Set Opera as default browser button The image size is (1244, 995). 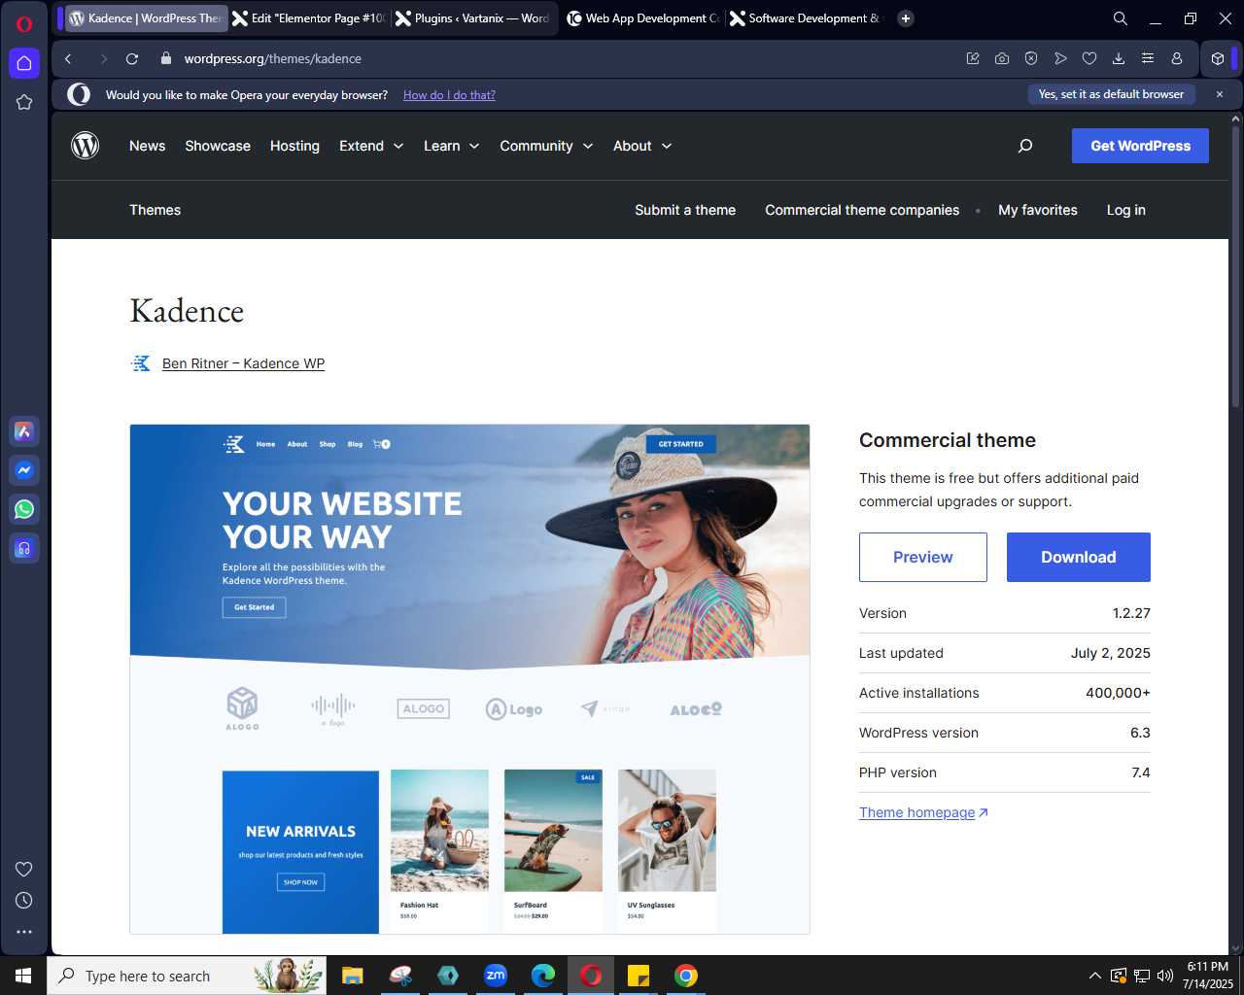coord(1111,94)
